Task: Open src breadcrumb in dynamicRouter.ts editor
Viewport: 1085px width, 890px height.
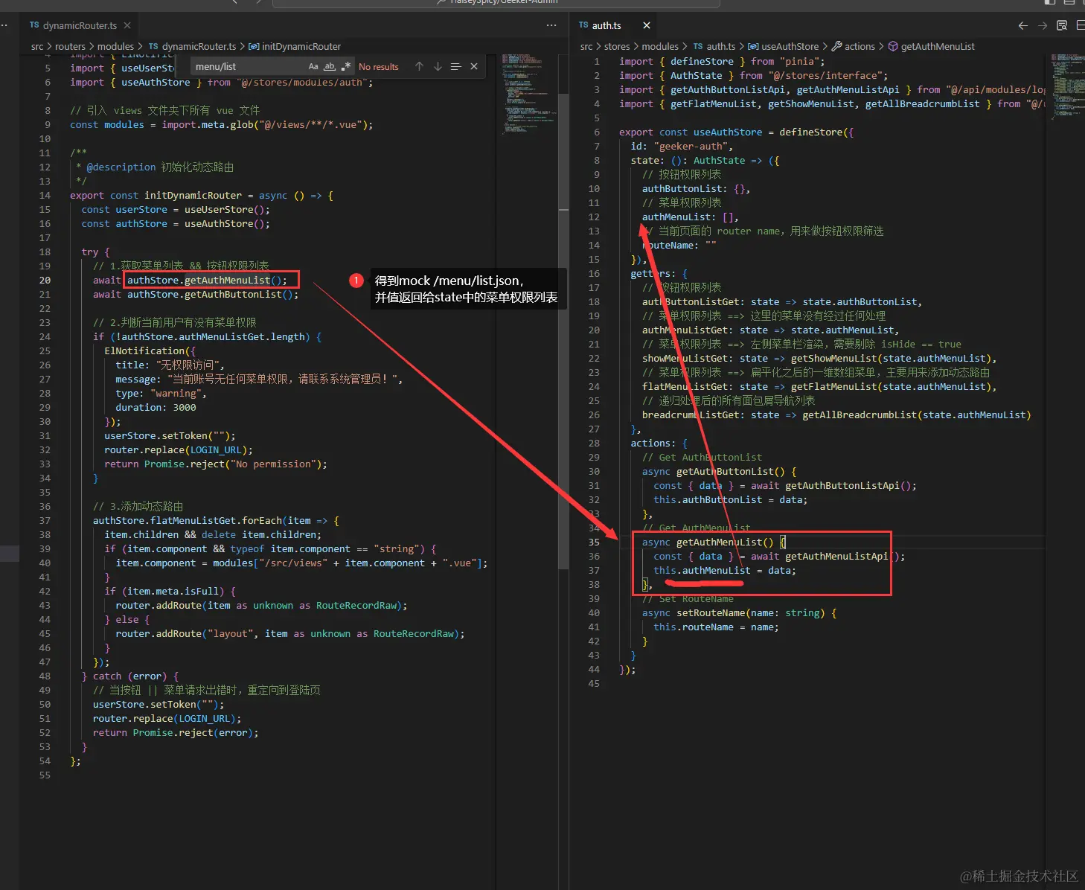Action: (37, 46)
